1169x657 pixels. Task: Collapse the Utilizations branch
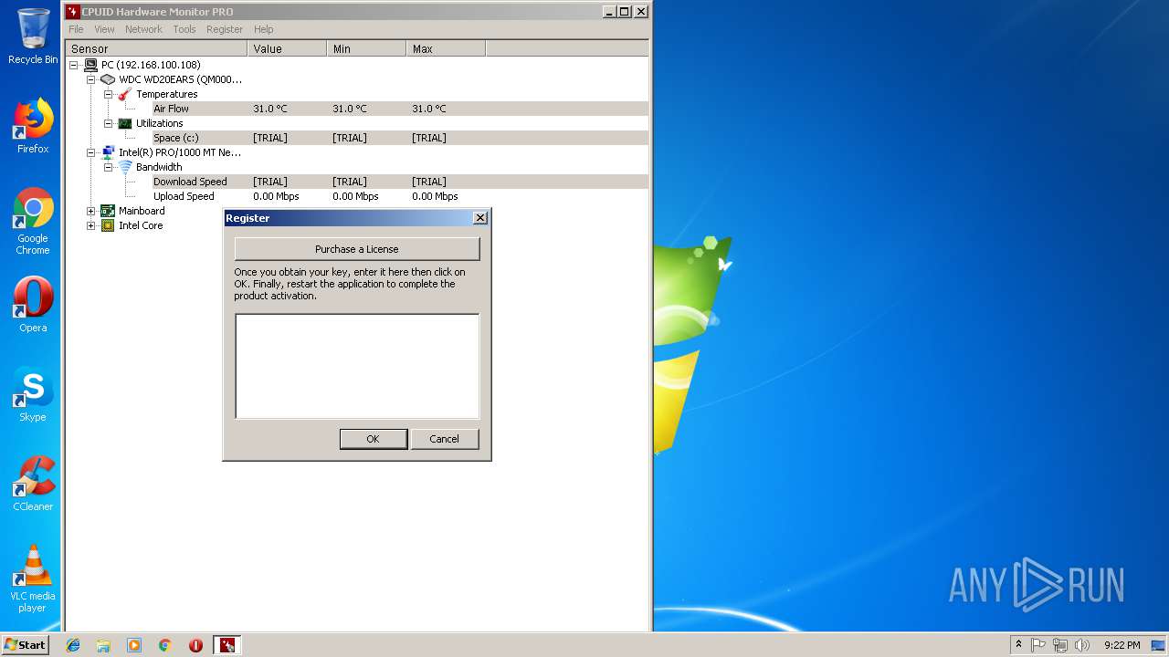(108, 123)
